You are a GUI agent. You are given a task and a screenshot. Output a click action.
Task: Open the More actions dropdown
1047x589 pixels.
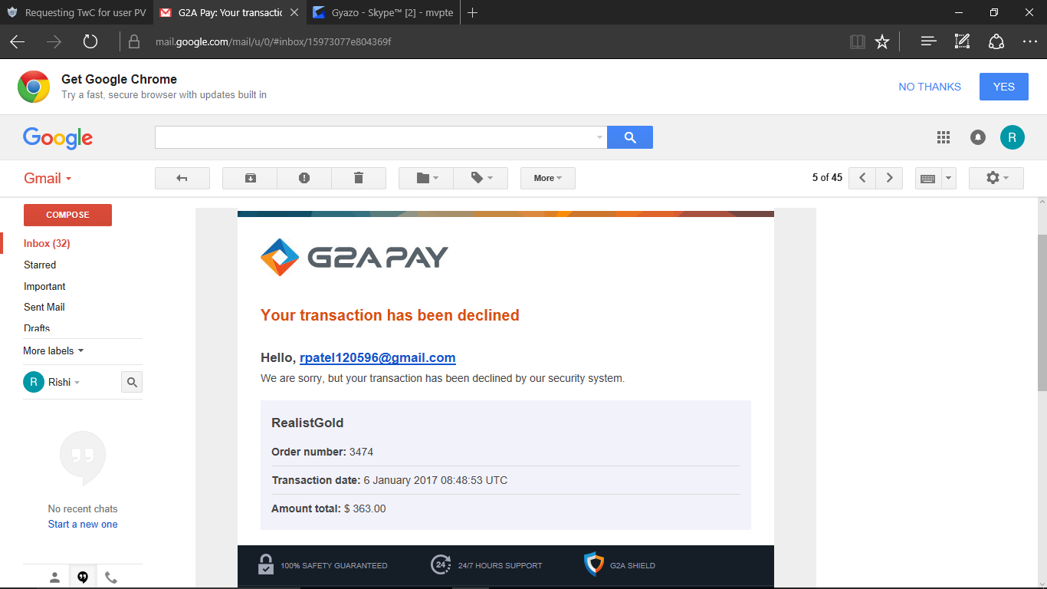548,178
